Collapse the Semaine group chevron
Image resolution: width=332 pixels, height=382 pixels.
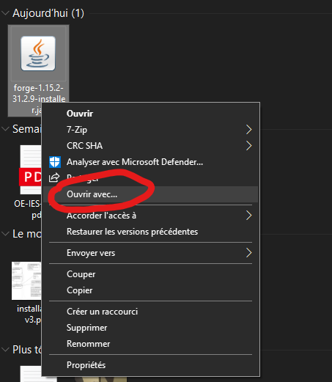(5, 129)
